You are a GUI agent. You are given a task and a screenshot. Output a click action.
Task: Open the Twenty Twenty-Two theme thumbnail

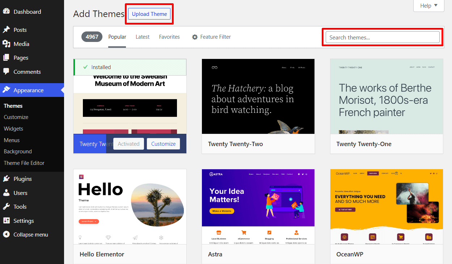(258, 97)
